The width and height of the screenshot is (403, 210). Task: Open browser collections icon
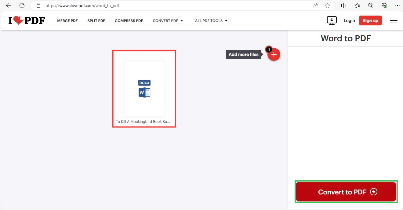[371, 6]
